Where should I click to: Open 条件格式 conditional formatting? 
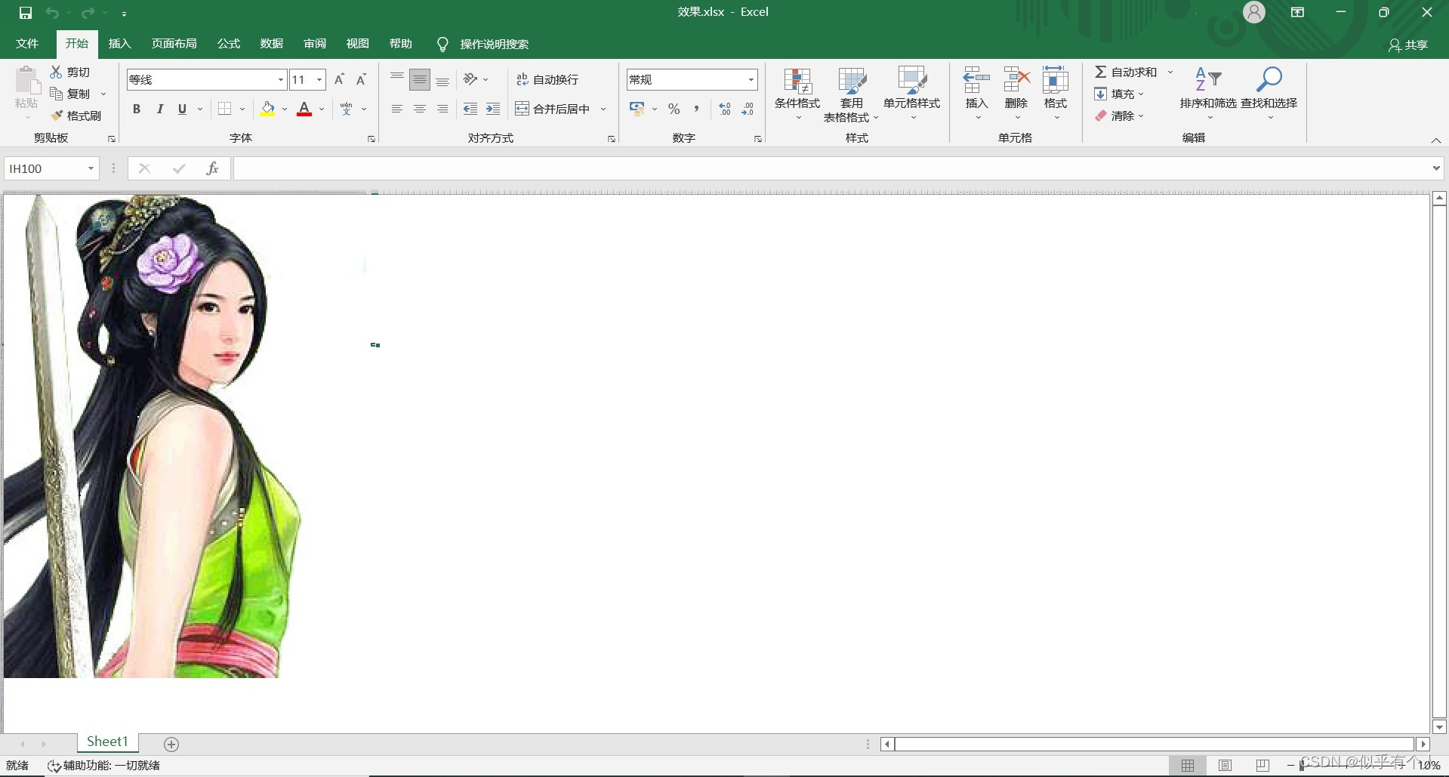click(797, 94)
